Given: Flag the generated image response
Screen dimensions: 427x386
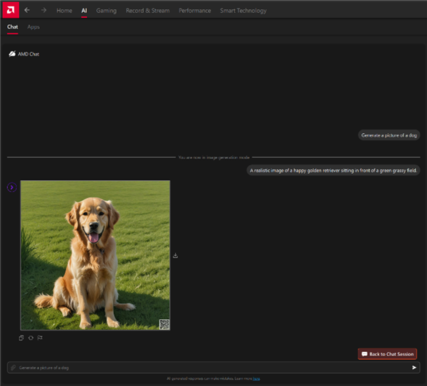Looking at the screenshot, I should [x=40, y=338].
